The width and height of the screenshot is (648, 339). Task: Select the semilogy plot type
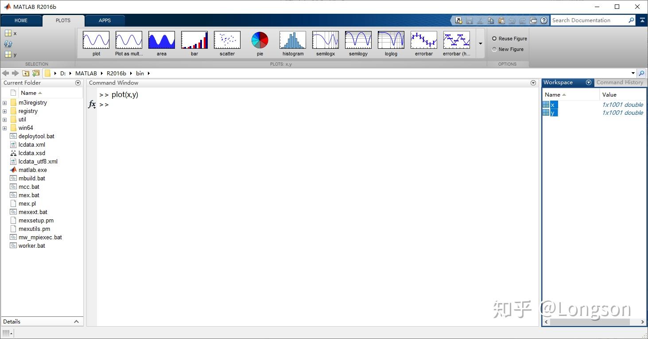pyautogui.click(x=358, y=43)
